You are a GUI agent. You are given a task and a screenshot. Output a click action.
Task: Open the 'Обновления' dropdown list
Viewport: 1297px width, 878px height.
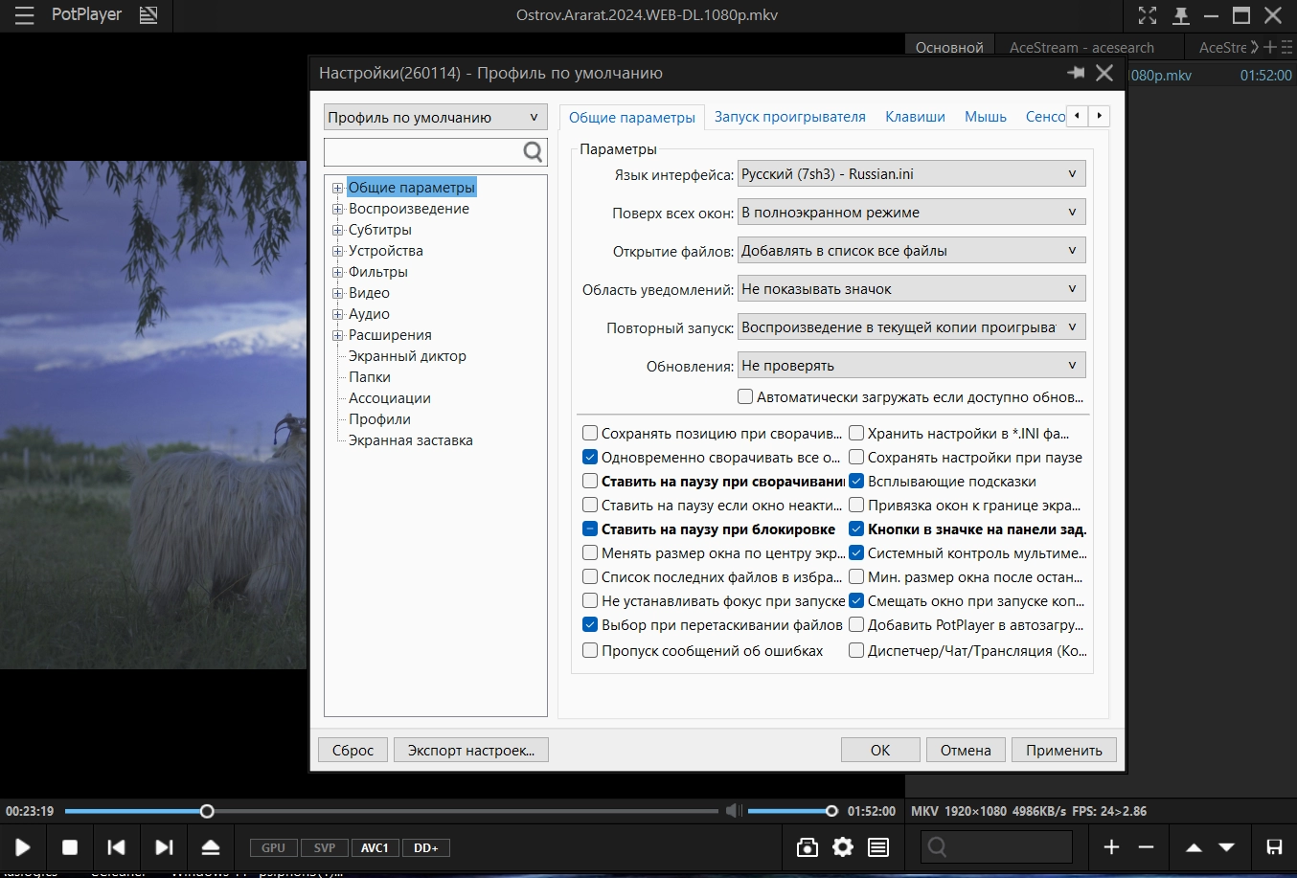[x=911, y=366]
